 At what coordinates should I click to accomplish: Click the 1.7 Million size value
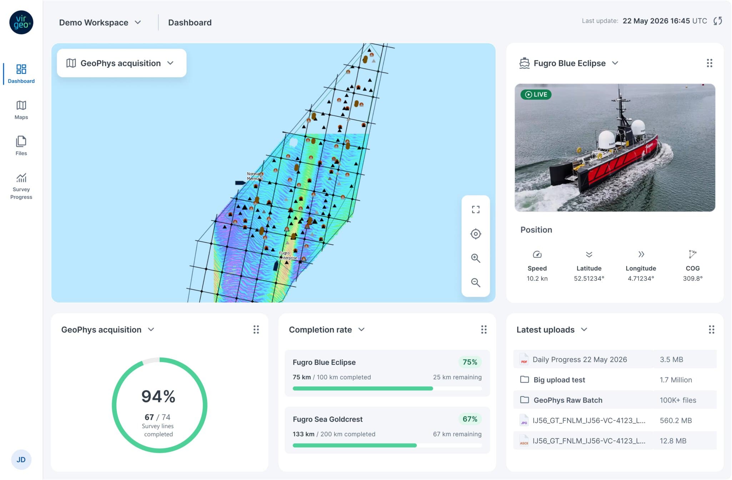click(676, 380)
